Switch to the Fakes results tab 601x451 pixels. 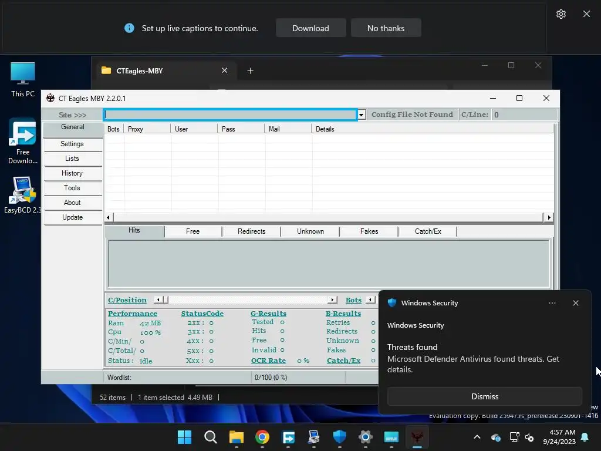pos(370,231)
